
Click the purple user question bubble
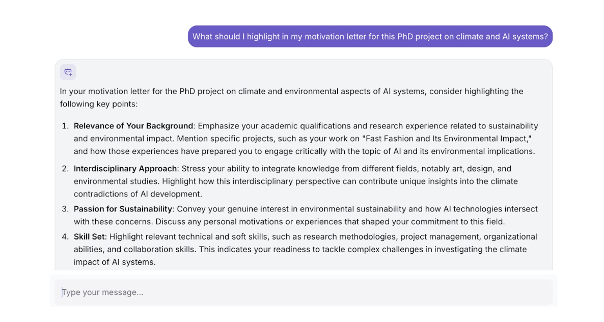click(370, 37)
